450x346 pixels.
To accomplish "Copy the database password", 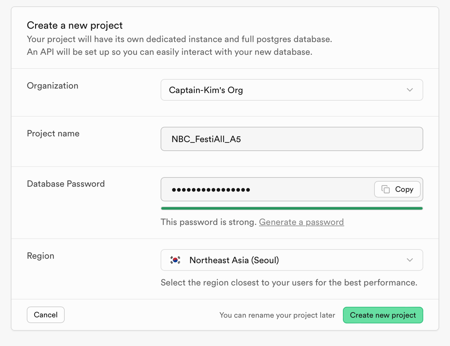I will point(397,189).
